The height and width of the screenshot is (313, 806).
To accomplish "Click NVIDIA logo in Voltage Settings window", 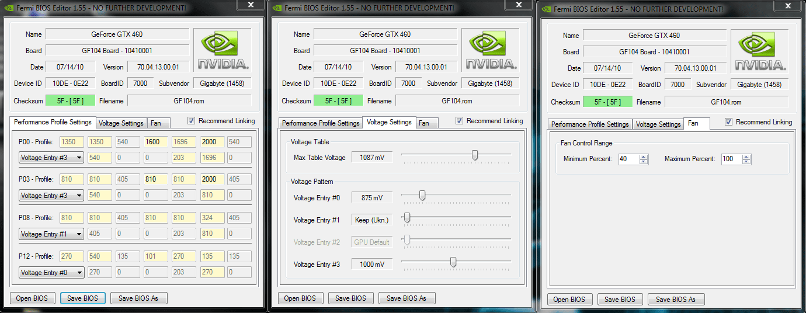I will click(490, 51).
